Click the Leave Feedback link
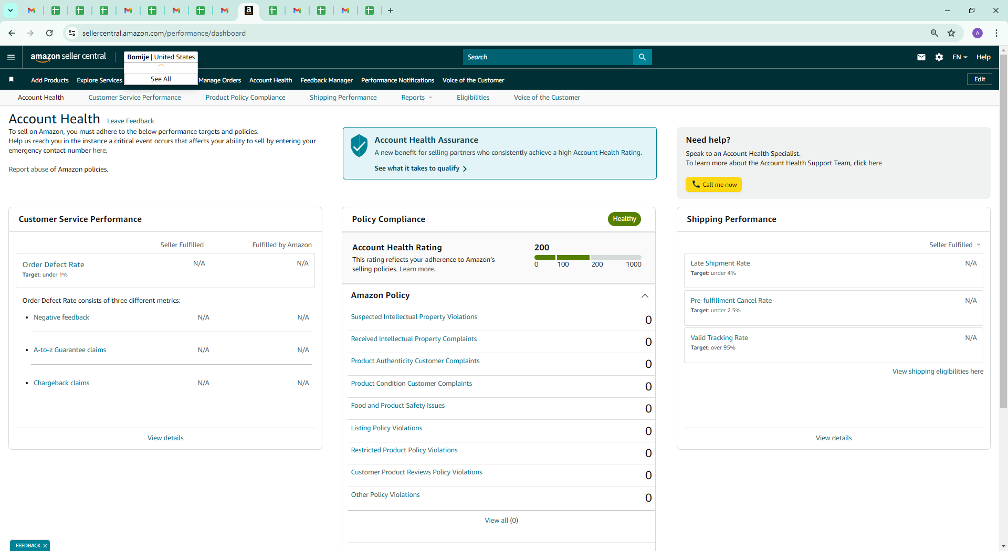This screenshot has height=551, width=1008. (130, 121)
